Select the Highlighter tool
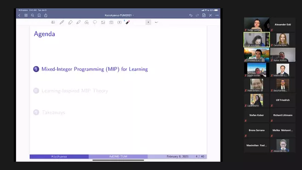The image size is (302, 170). pyautogui.click(x=78, y=23)
